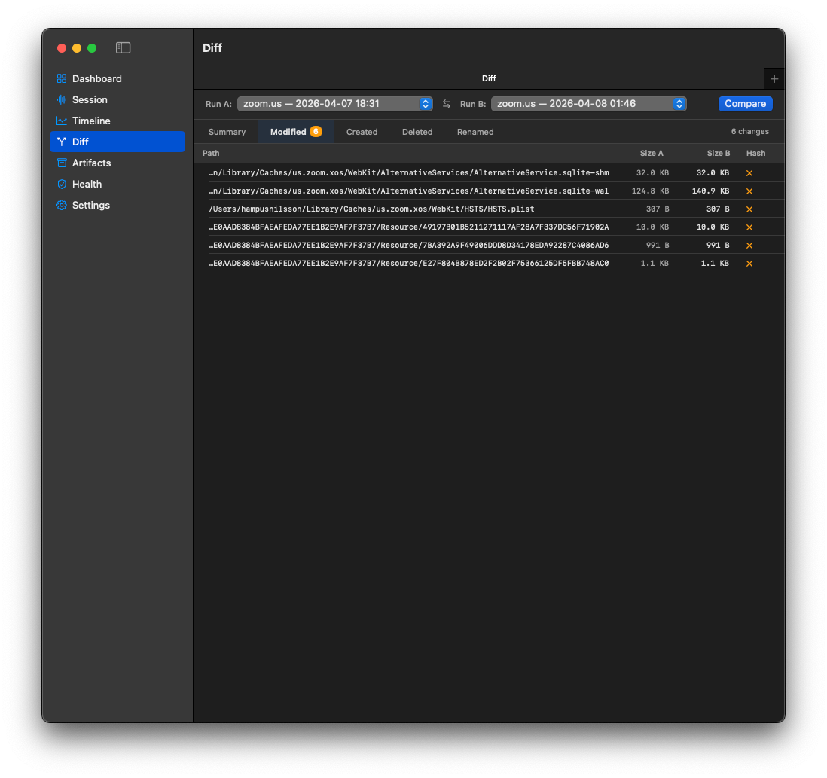Open the Run A selection dropdown
Screen dimensions: 827x778
334,104
